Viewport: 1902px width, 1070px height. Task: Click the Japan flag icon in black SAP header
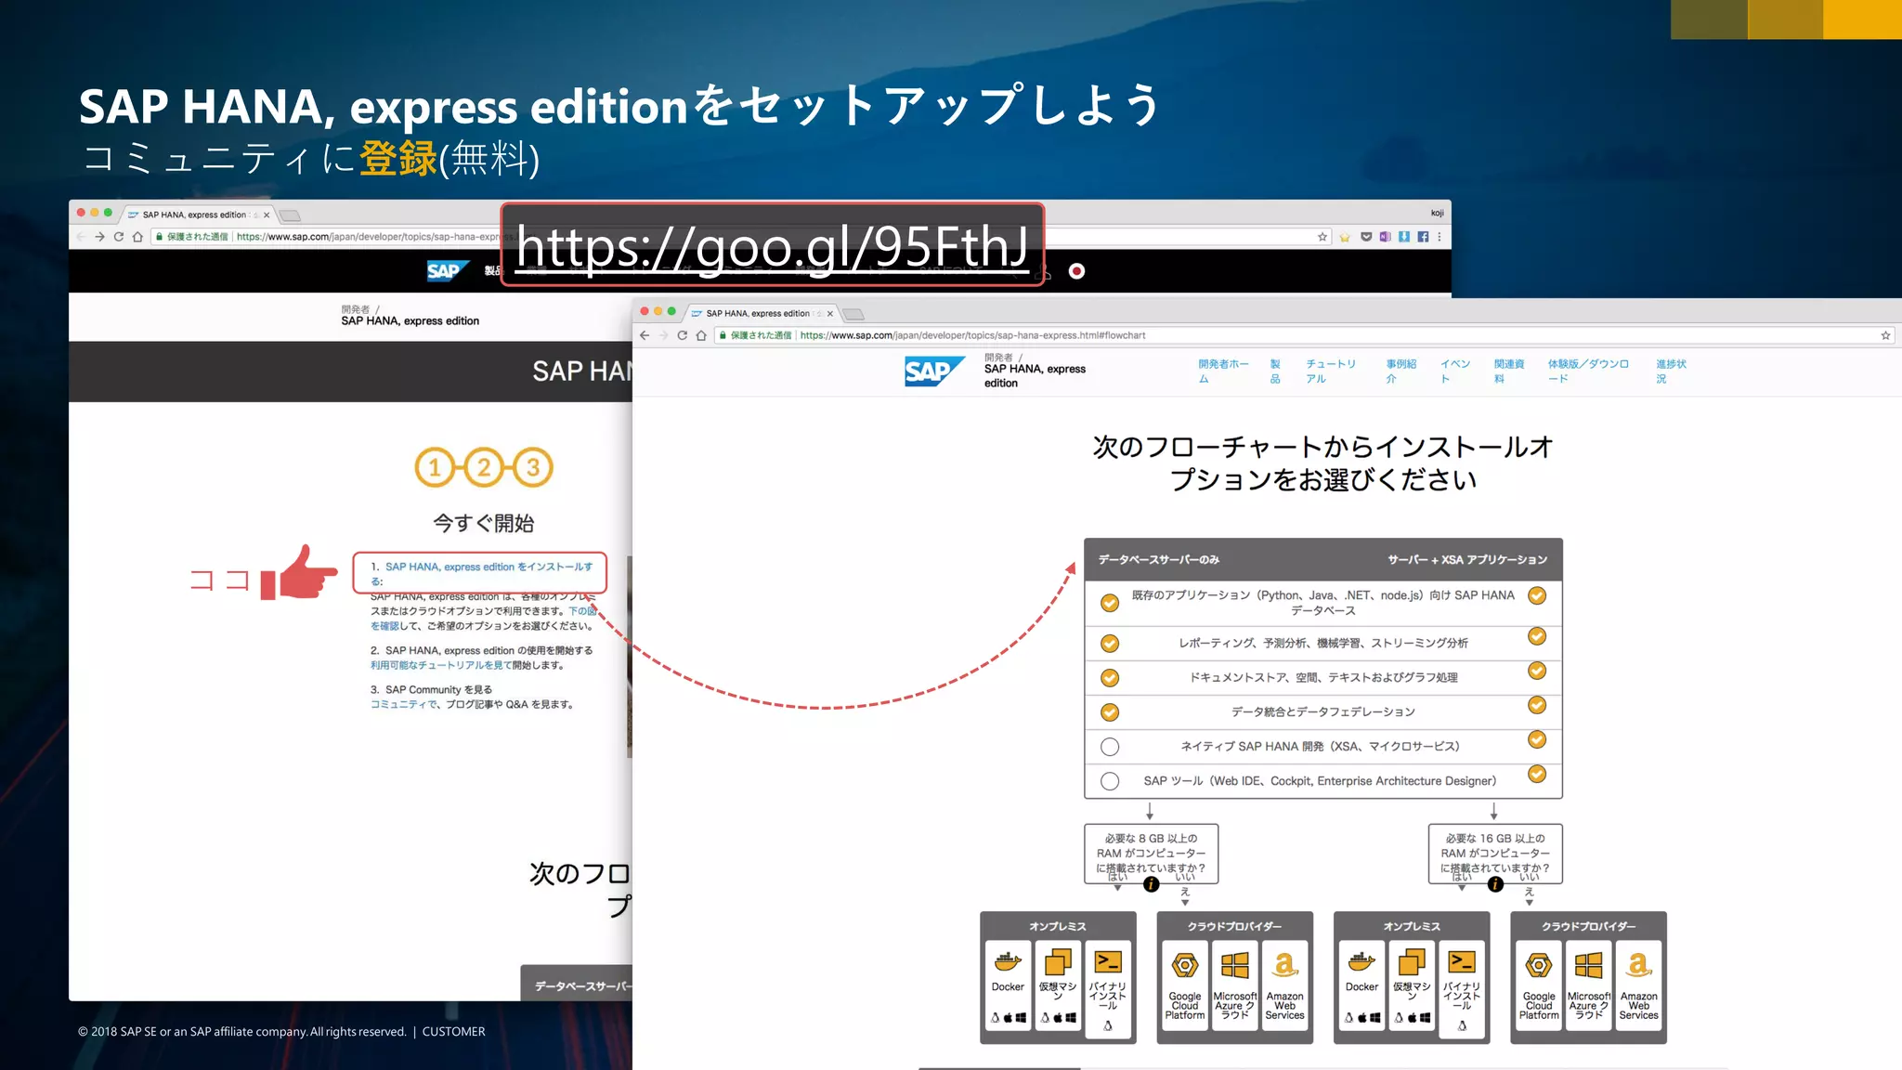pos(1076,271)
